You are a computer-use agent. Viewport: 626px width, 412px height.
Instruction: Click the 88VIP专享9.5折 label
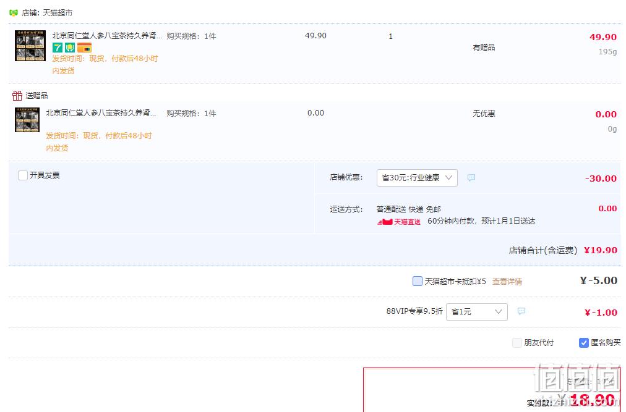(x=414, y=311)
